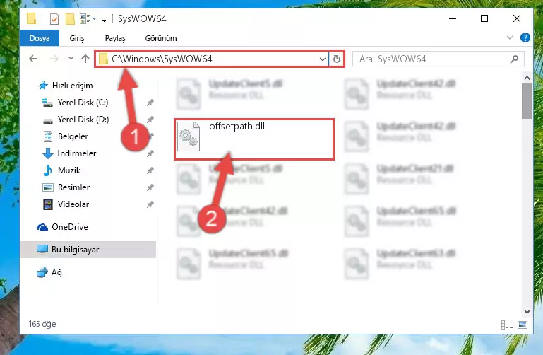Click the file list scroll up arrow
This screenshot has height=355, width=543.
[527, 78]
